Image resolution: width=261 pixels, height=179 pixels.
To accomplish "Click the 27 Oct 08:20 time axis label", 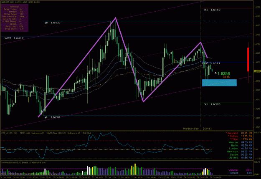I will point(84,177).
